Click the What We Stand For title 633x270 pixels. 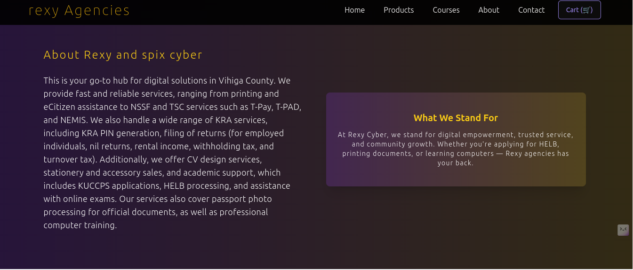coord(456,118)
